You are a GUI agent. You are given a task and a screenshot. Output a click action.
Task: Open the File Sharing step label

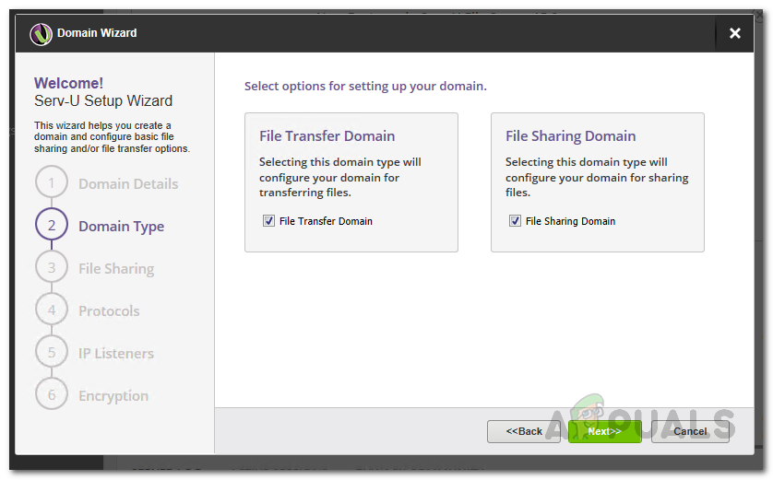(116, 269)
